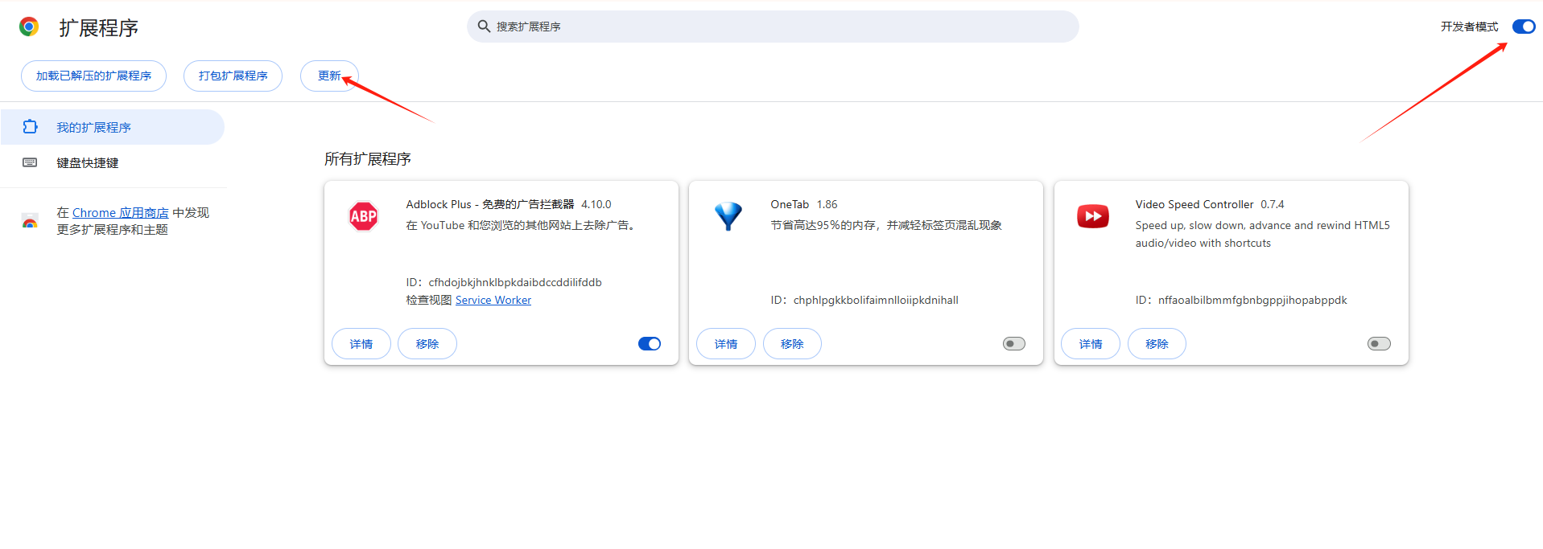Click the 打包扩展程序 button
Screen dimensions: 1543x549
(x=233, y=76)
